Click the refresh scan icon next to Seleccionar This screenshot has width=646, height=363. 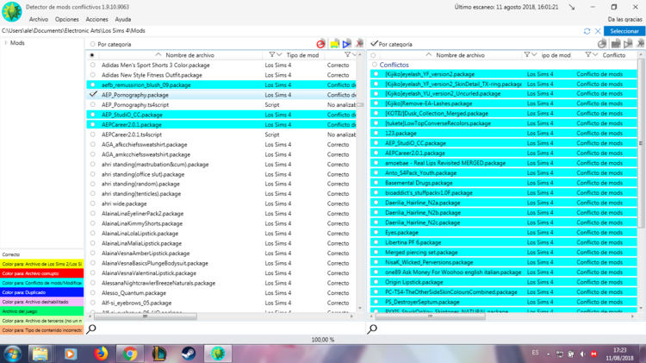click(587, 31)
